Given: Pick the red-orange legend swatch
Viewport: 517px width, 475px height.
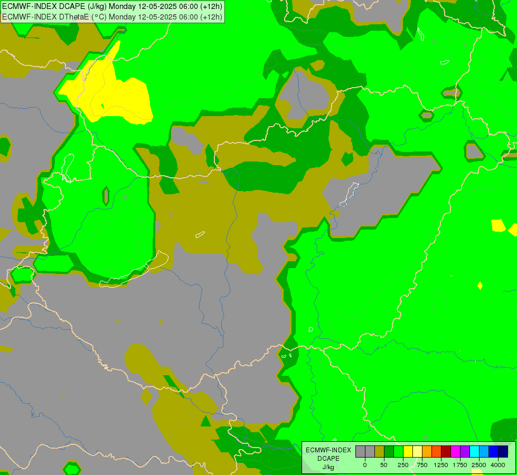Looking at the screenshot, I should pos(437,452).
